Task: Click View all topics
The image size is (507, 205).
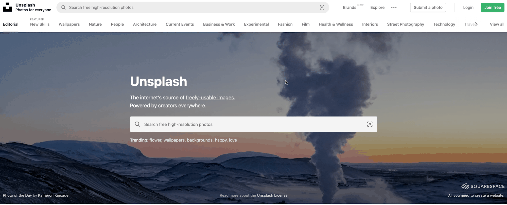Action: point(497,24)
